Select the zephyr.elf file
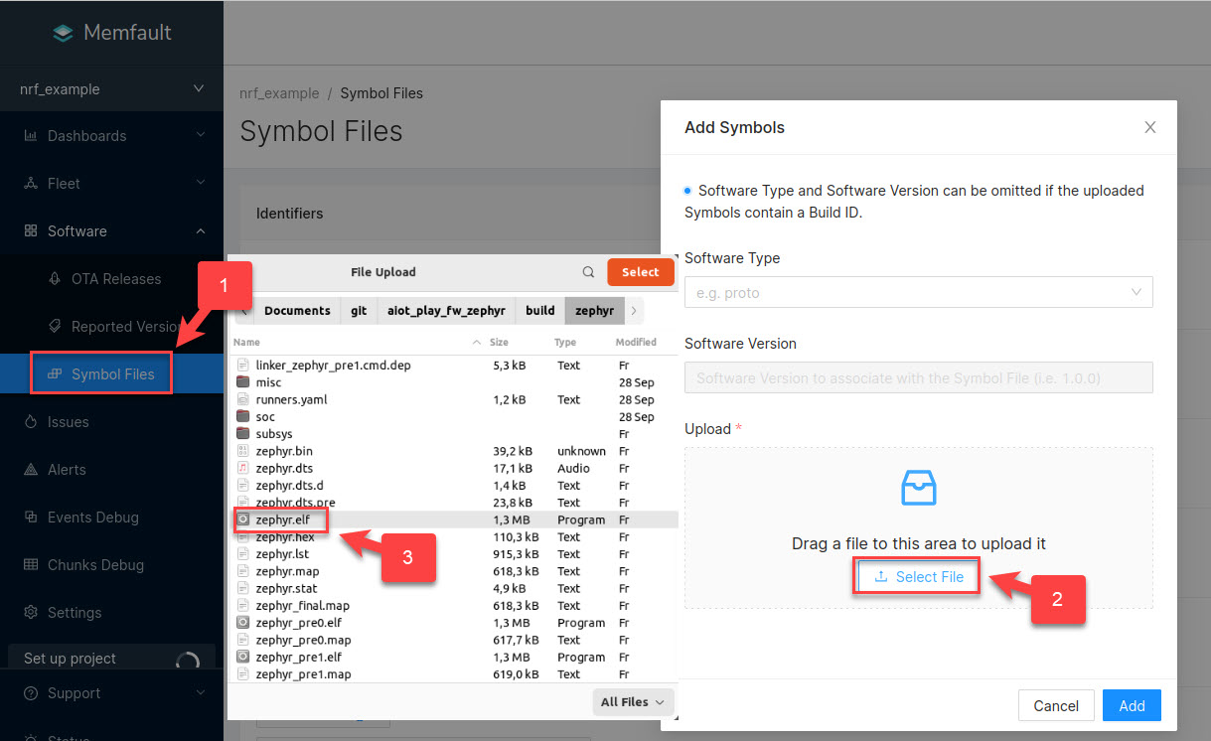The image size is (1211, 741). click(x=454, y=519)
